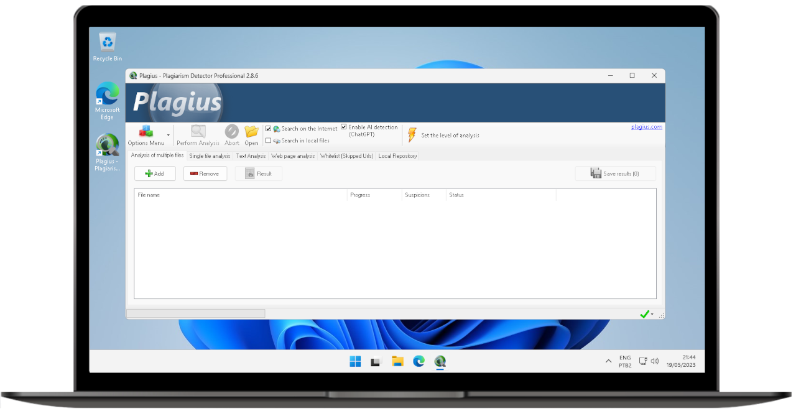The width and height of the screenshot is (796, 411).
Task: Open the Options Menu icon
Action: click(147, 131)
